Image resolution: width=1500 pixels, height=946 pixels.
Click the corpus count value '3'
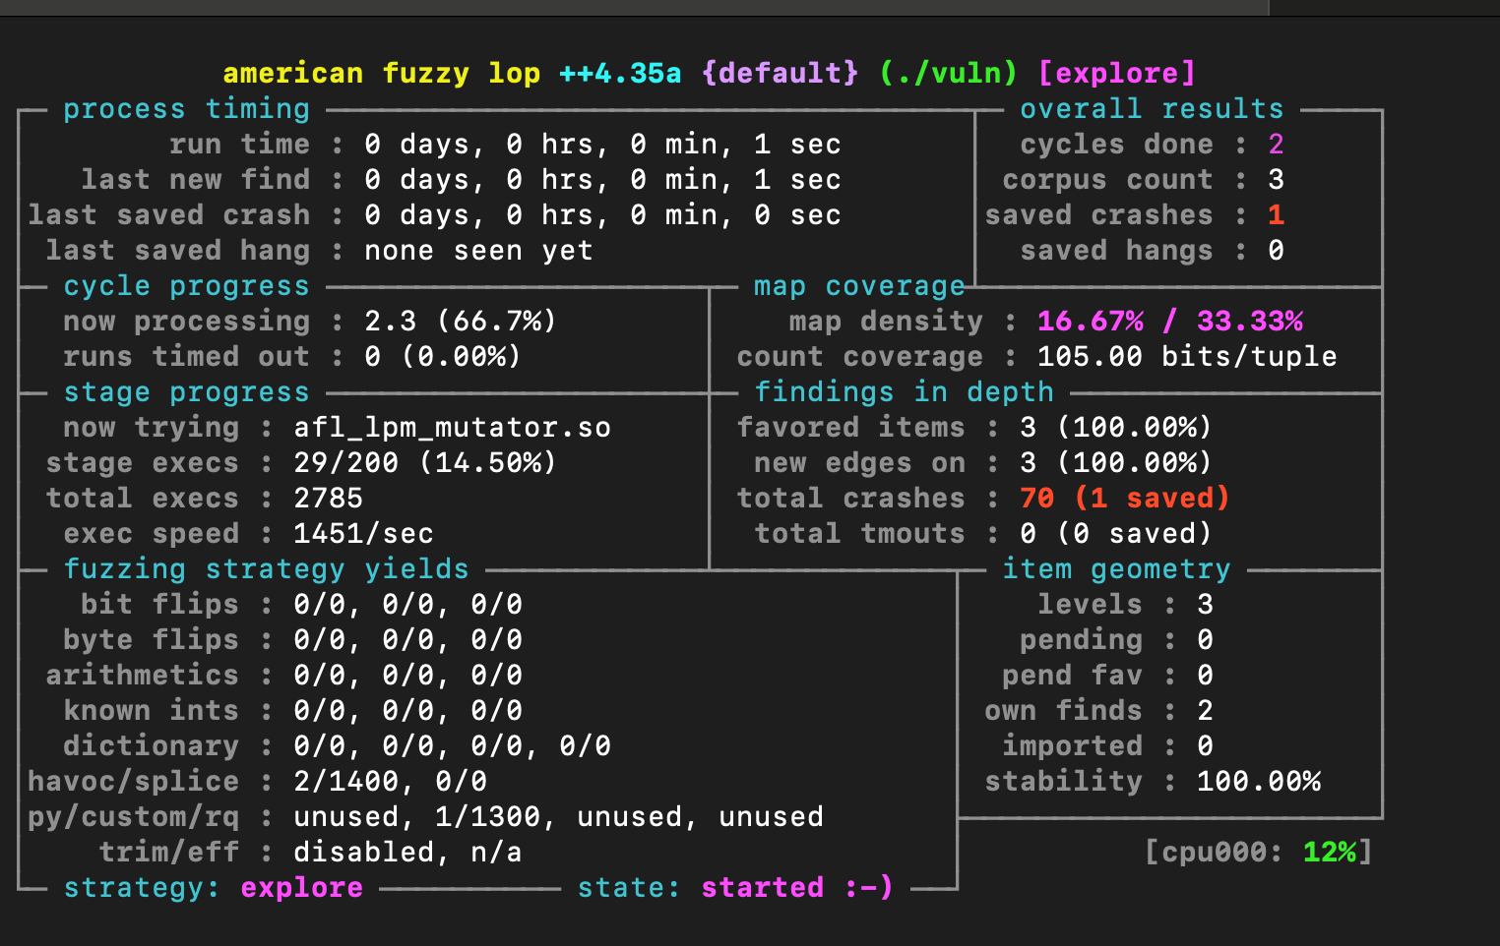point(1276,180)
